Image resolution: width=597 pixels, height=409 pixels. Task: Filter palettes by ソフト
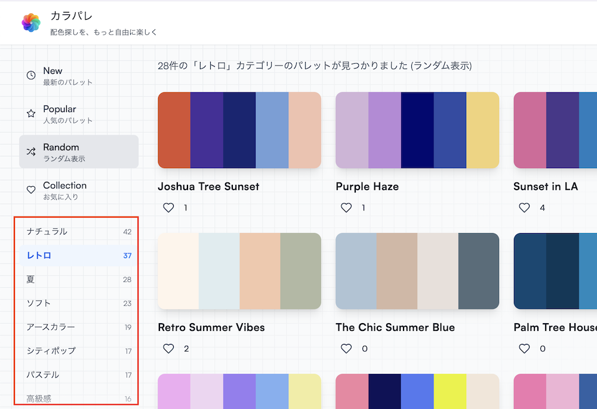click(x=79, y=303)
